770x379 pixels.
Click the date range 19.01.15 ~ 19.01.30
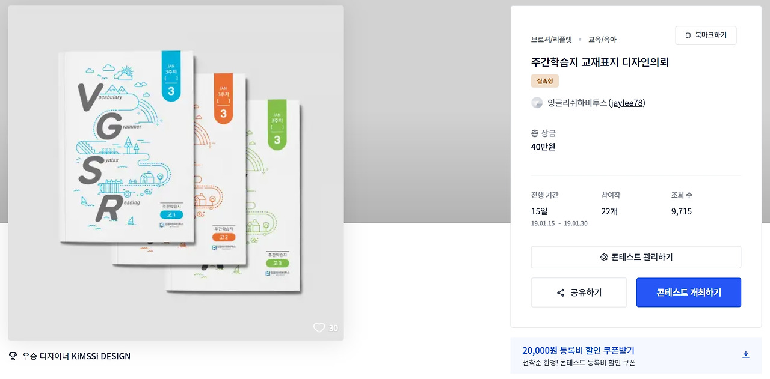point(559,223)
